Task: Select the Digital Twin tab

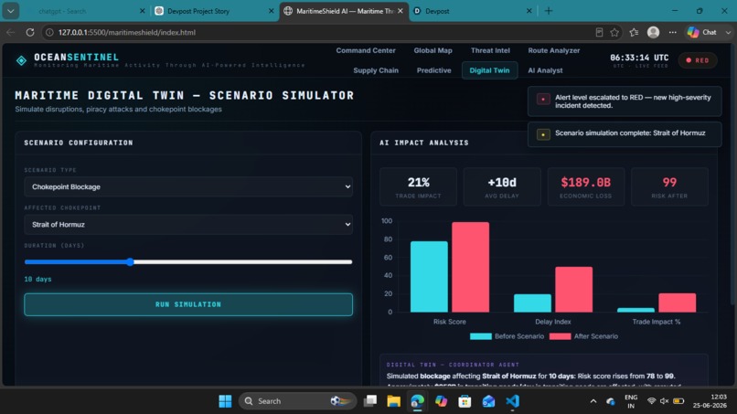Action: click(489, 70)
